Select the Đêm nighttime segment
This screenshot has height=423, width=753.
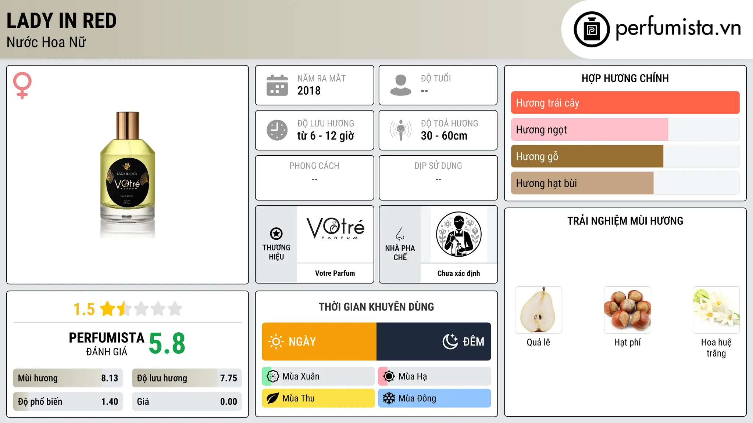(x=434, y=341)
